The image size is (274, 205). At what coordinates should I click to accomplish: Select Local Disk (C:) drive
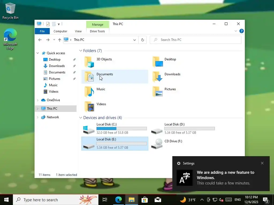click(x=115, y=128)
